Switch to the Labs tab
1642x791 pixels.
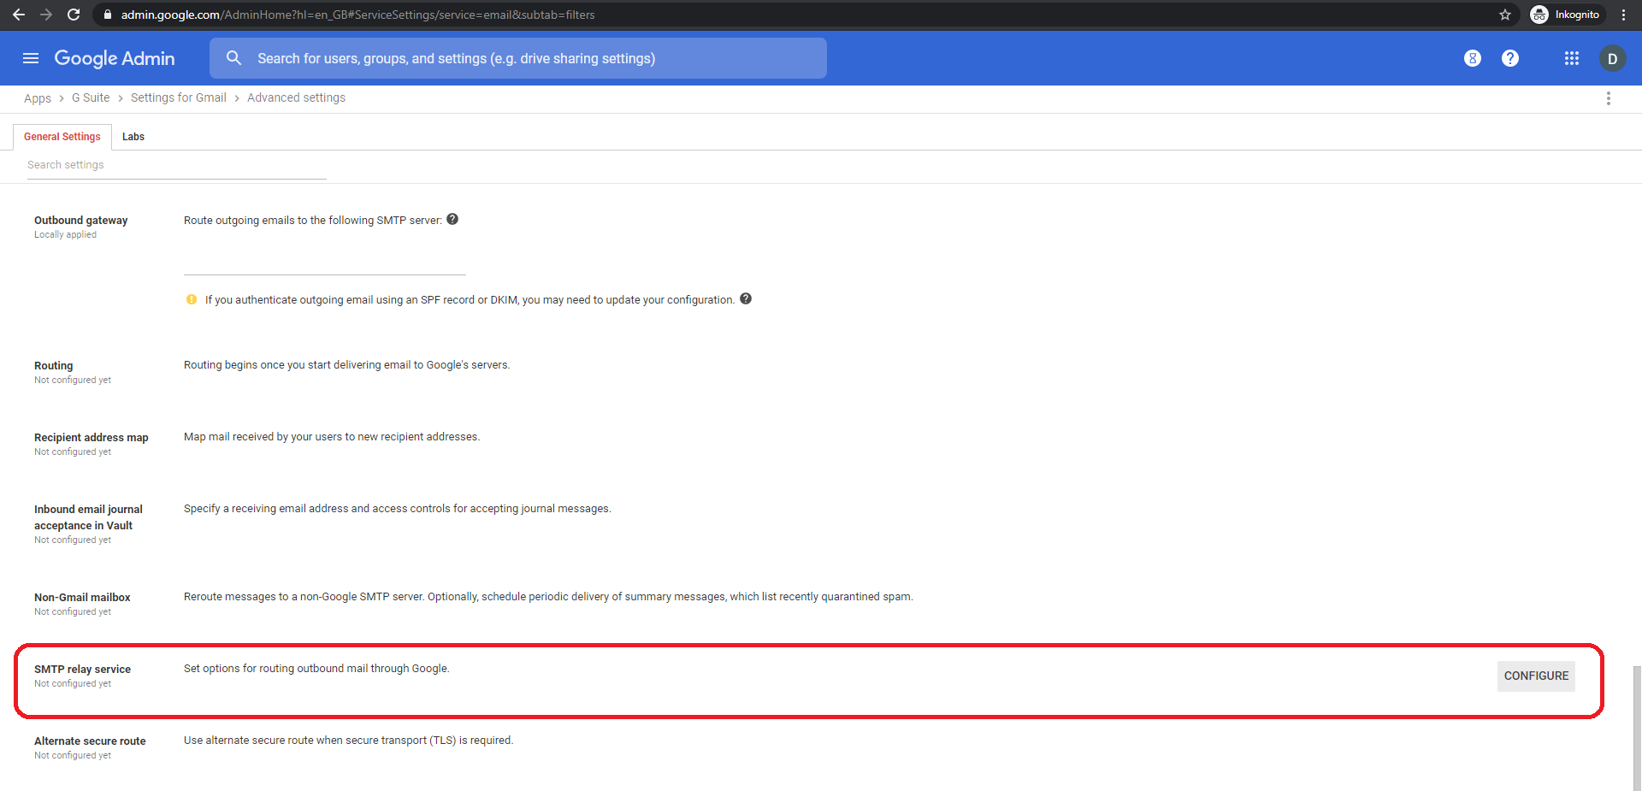(133, 137)
